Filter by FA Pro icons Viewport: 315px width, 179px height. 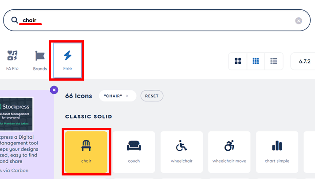[12, 60]
